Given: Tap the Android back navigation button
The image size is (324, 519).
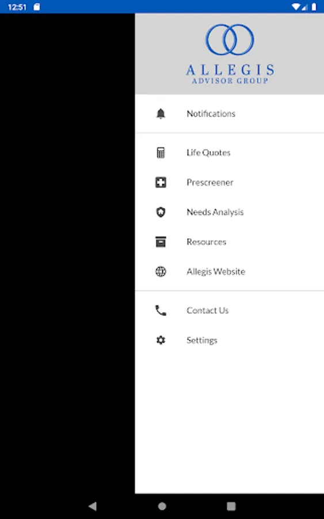Looking at the screenshot, I should [x=93, y=506].
